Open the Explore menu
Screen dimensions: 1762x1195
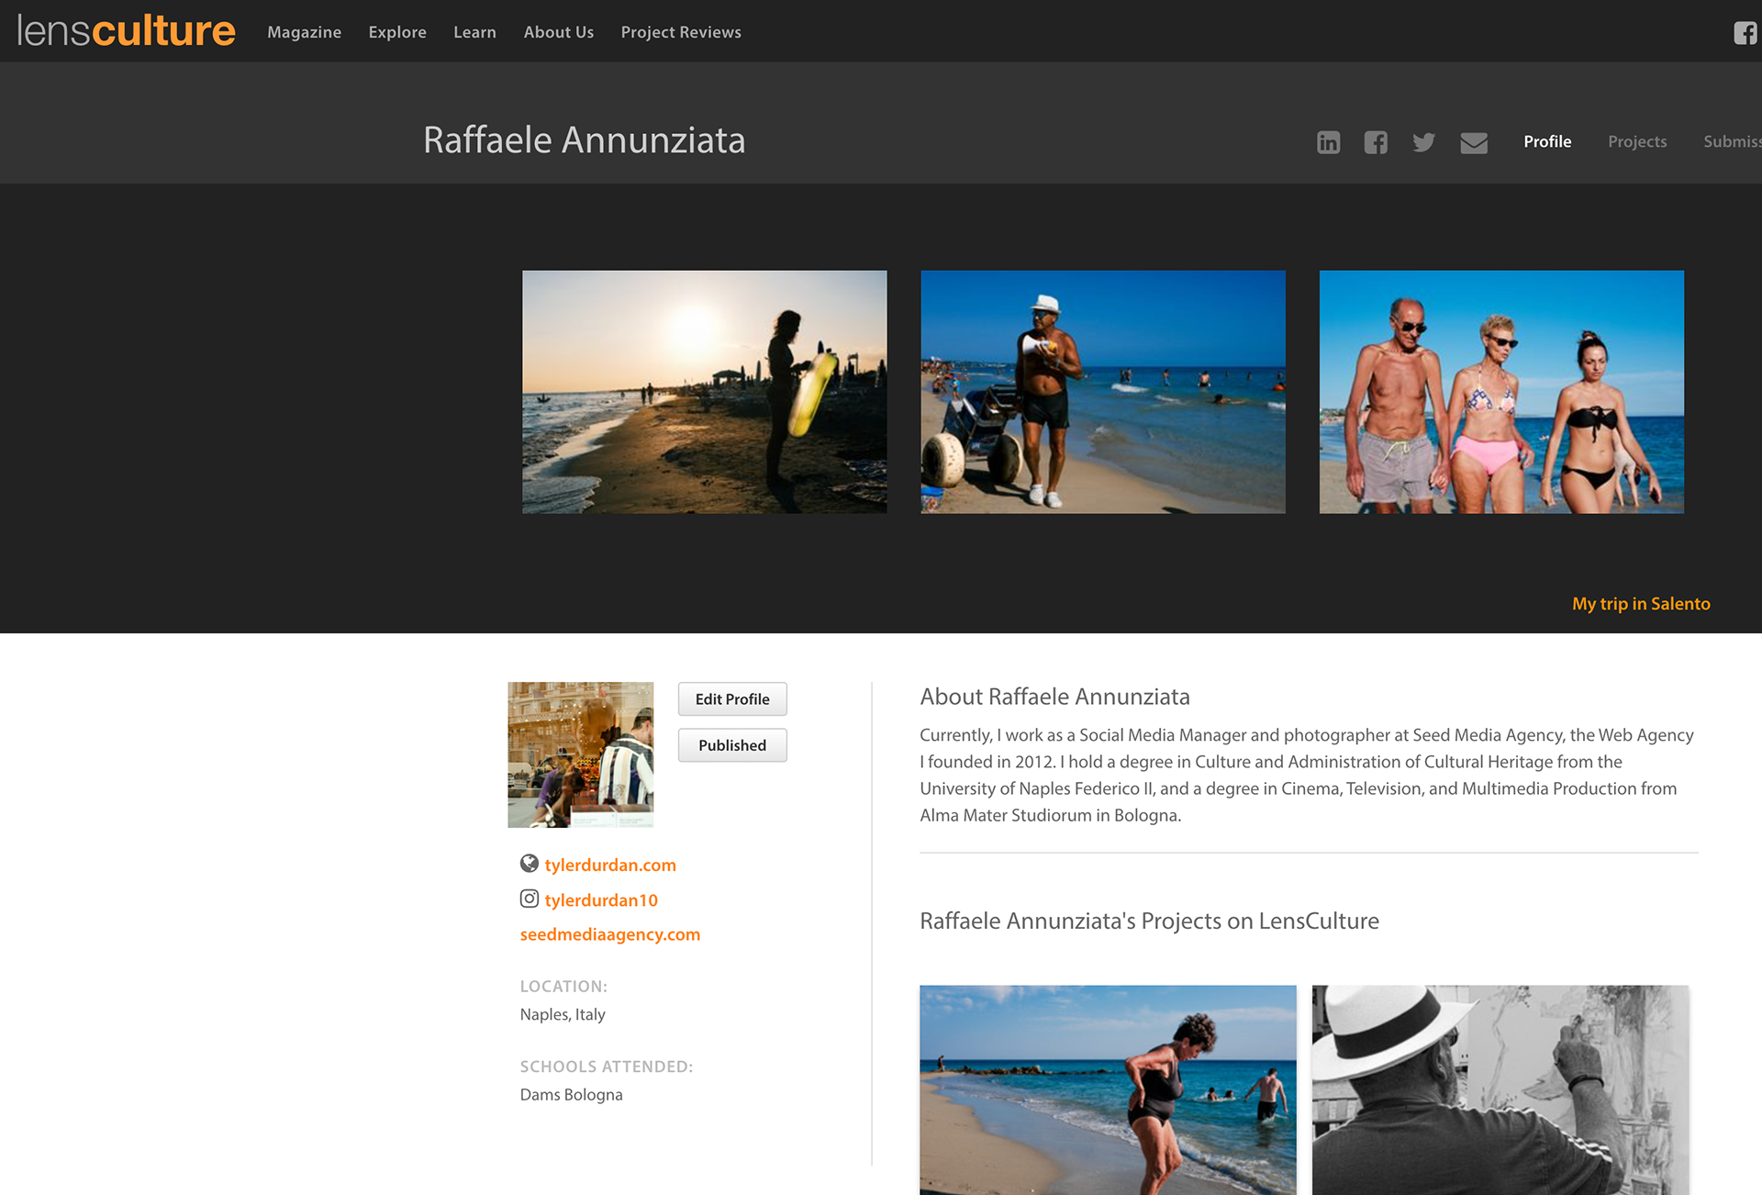click(397, 32)
